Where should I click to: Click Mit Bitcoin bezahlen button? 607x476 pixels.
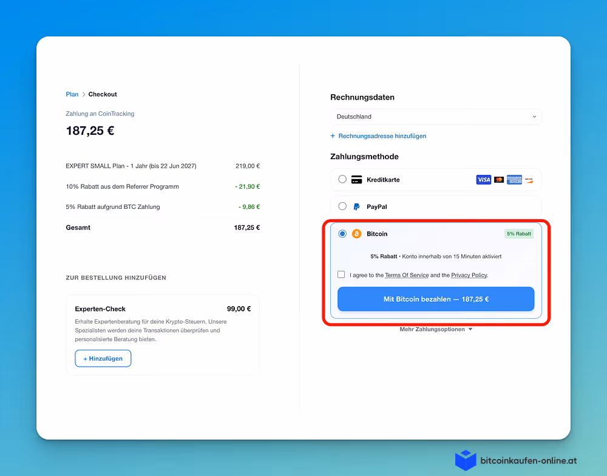click(436, 299)
